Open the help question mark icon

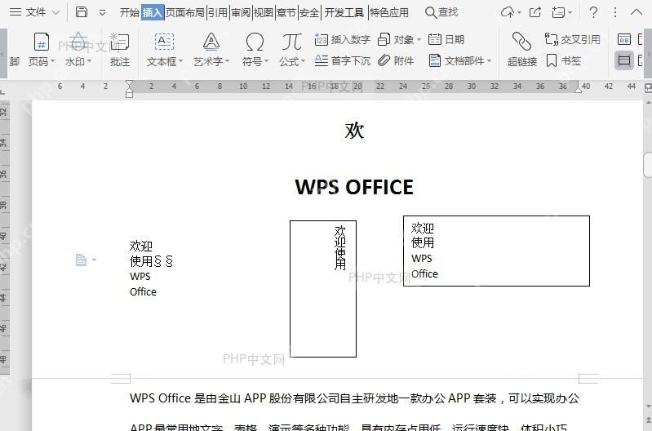tap(593, 12)
